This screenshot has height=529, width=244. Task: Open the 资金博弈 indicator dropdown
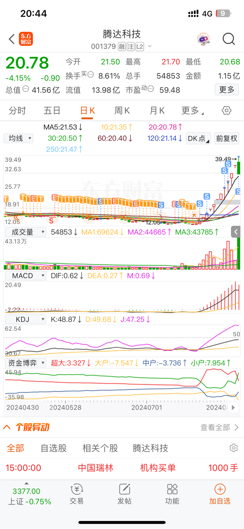pyautogui.click(x=25, y=363)
